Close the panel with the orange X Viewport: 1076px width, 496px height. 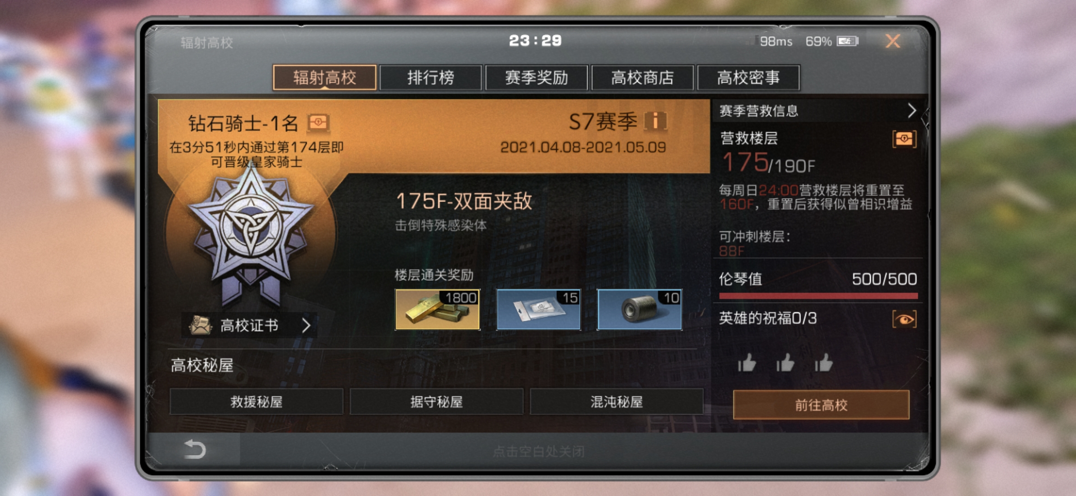tap(893, 41)
